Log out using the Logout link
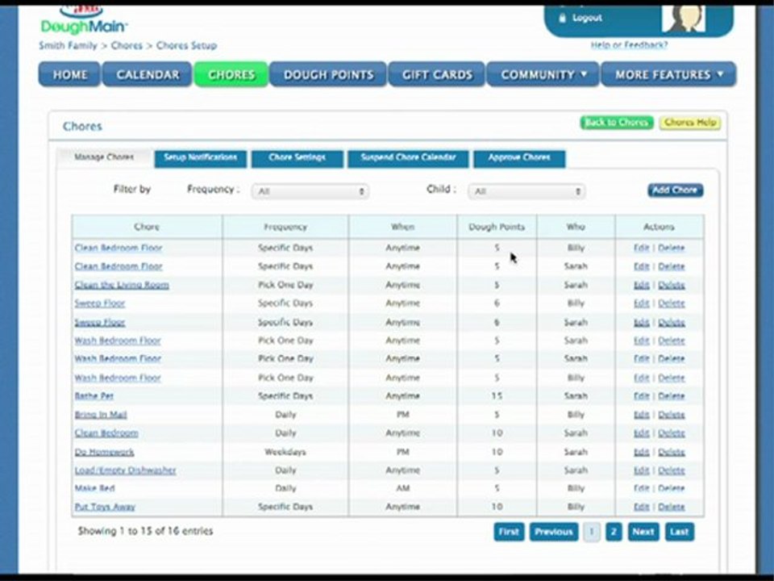774x581 pixels. [587, 18]
